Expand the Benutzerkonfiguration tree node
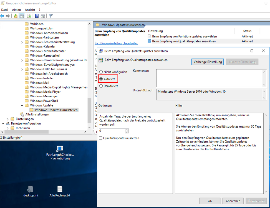The height and width of the screenshot is (208, 270). tap(3, 124)
